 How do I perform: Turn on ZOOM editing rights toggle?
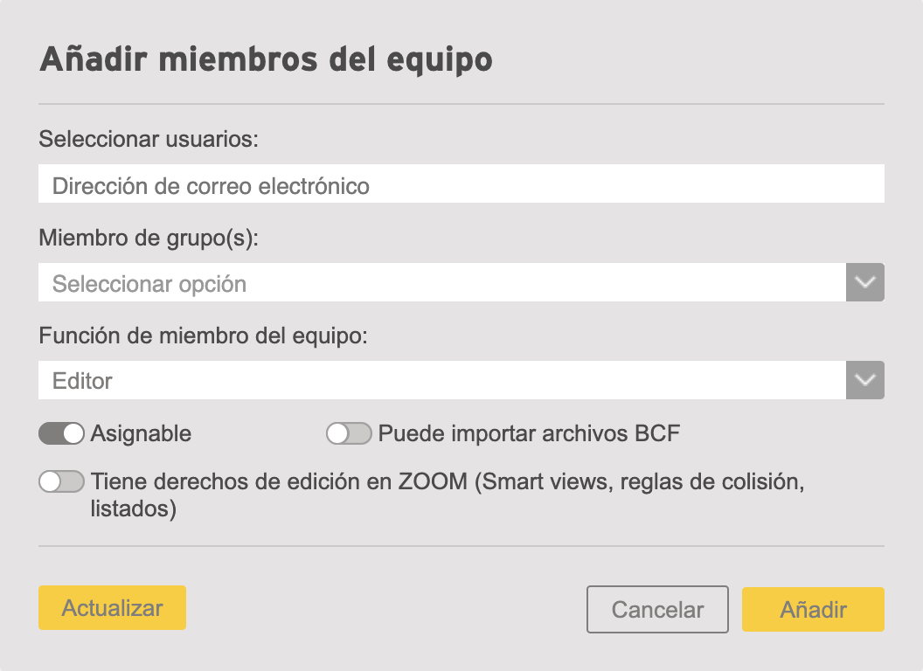click(x=61, y=481)
